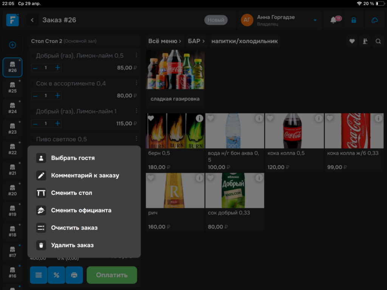387x290 pixels.
Task: Navigate to Всё меню breadcrumb
Action: tap(164, 41)
